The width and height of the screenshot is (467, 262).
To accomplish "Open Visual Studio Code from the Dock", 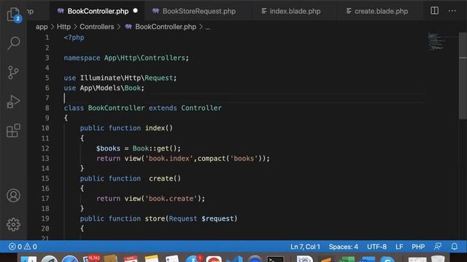I will 234,259.
